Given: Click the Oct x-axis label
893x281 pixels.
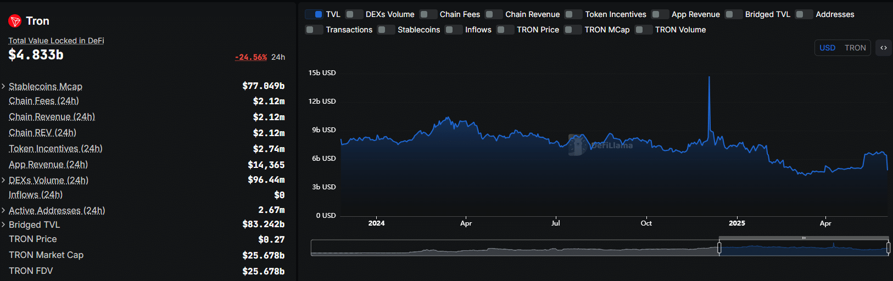Looking at the screenshot, I should coord(646,223).
